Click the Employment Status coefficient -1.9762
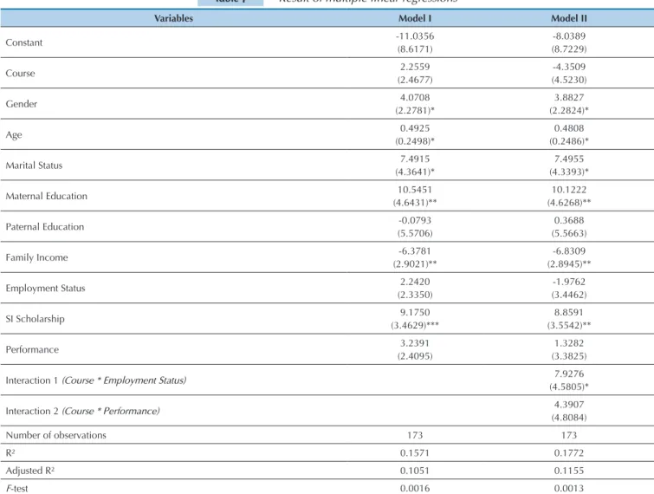 (569, 282)
